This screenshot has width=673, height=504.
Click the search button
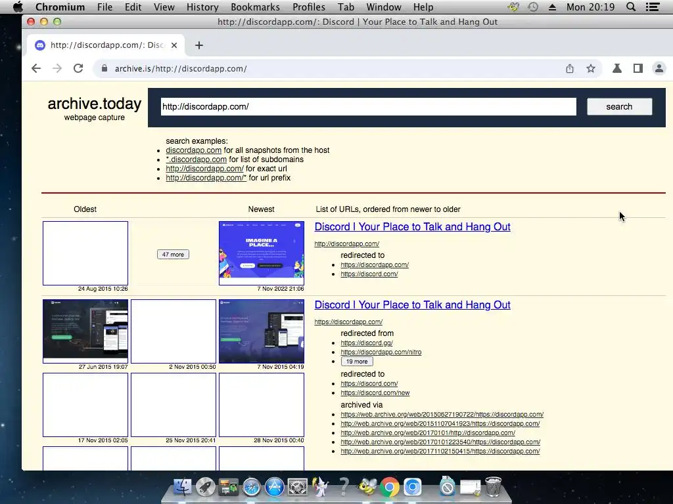(619, 107)
